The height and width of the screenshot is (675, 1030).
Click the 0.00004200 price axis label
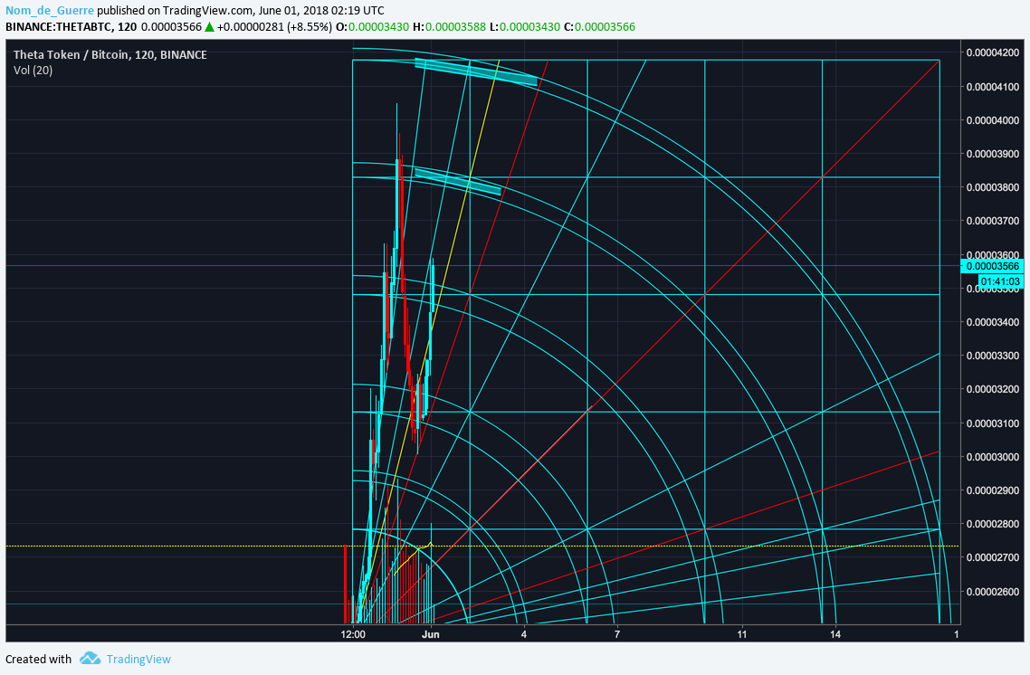993,52
